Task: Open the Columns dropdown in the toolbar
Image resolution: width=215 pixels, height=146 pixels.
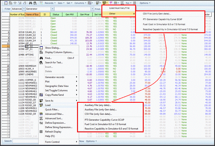Action: click(x=80, y=3)
